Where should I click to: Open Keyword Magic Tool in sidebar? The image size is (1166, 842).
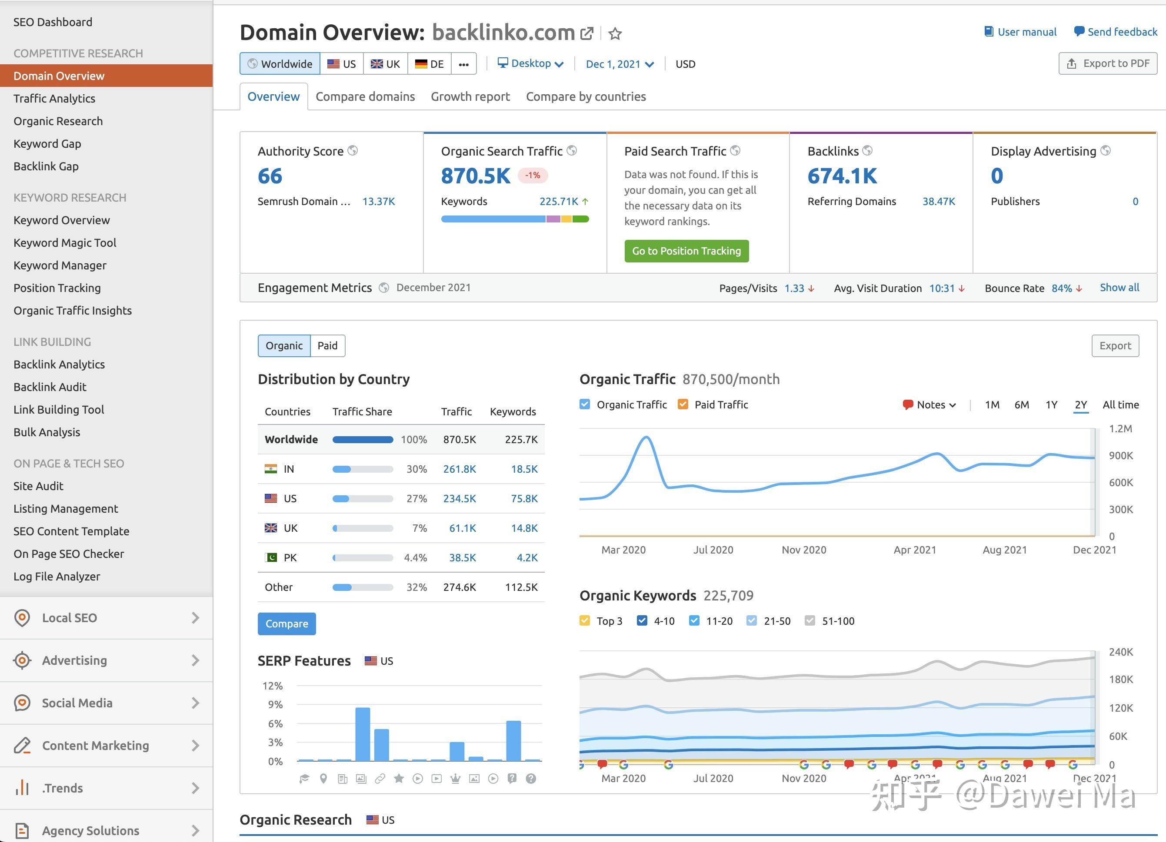click(65, 242)
